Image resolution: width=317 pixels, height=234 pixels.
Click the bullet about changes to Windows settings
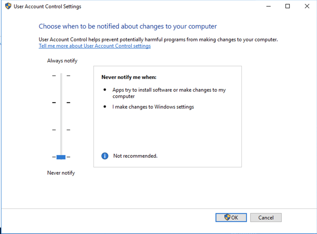click(153, 107)
